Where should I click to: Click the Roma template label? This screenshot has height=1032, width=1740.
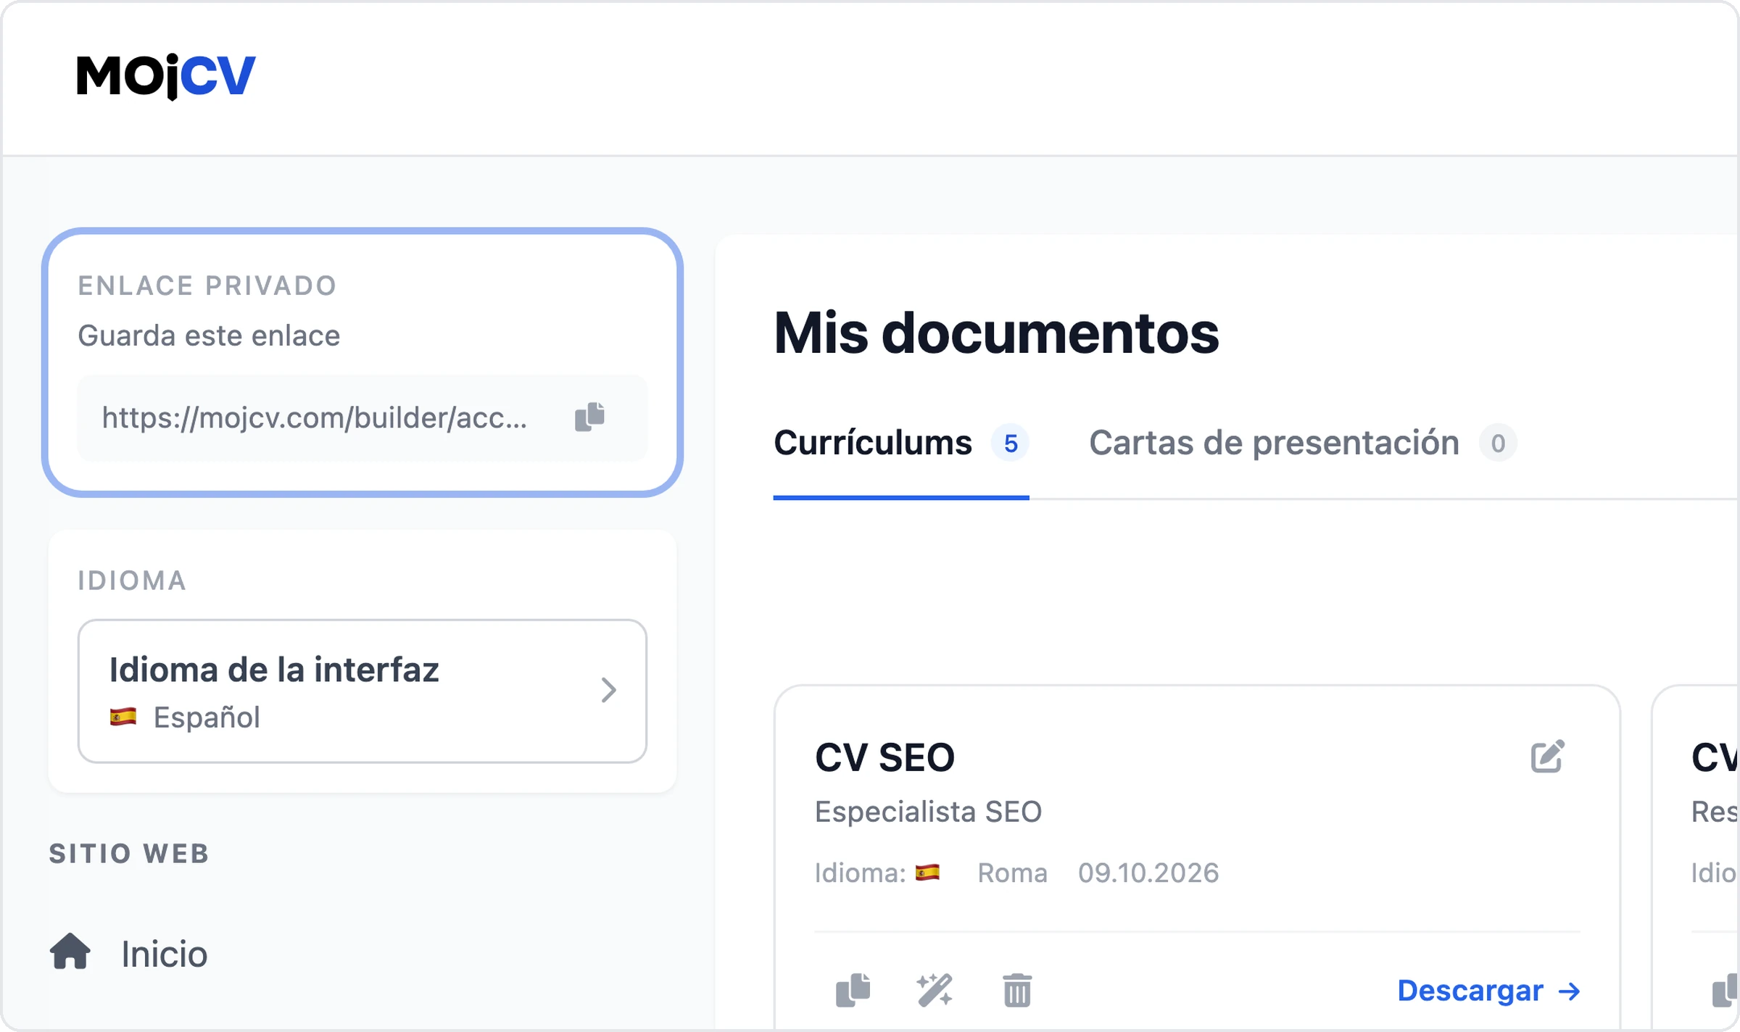1012,873
